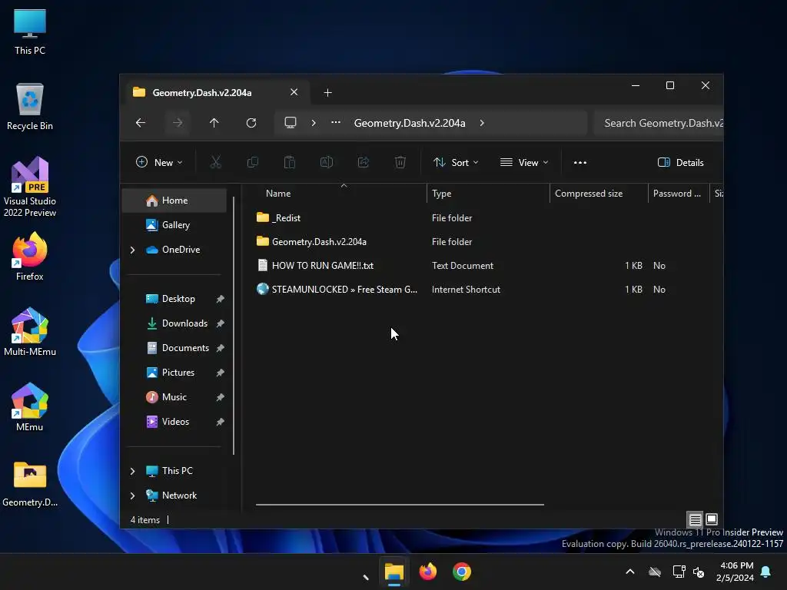Open Downloads quick access folder
787x590 pixels.
[x=174, y=323]
